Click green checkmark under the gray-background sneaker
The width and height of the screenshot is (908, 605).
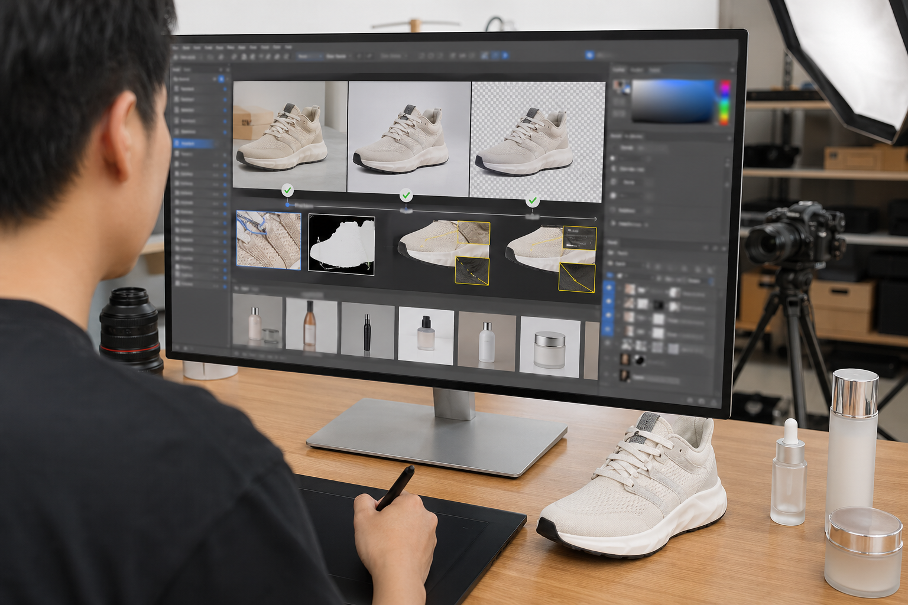pyautogui.click(x=406, y=196)
